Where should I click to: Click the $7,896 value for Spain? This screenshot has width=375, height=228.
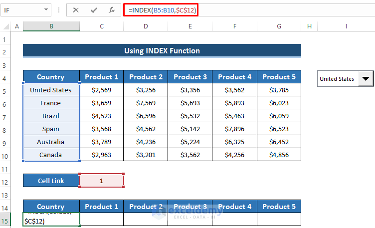(234, 129)
